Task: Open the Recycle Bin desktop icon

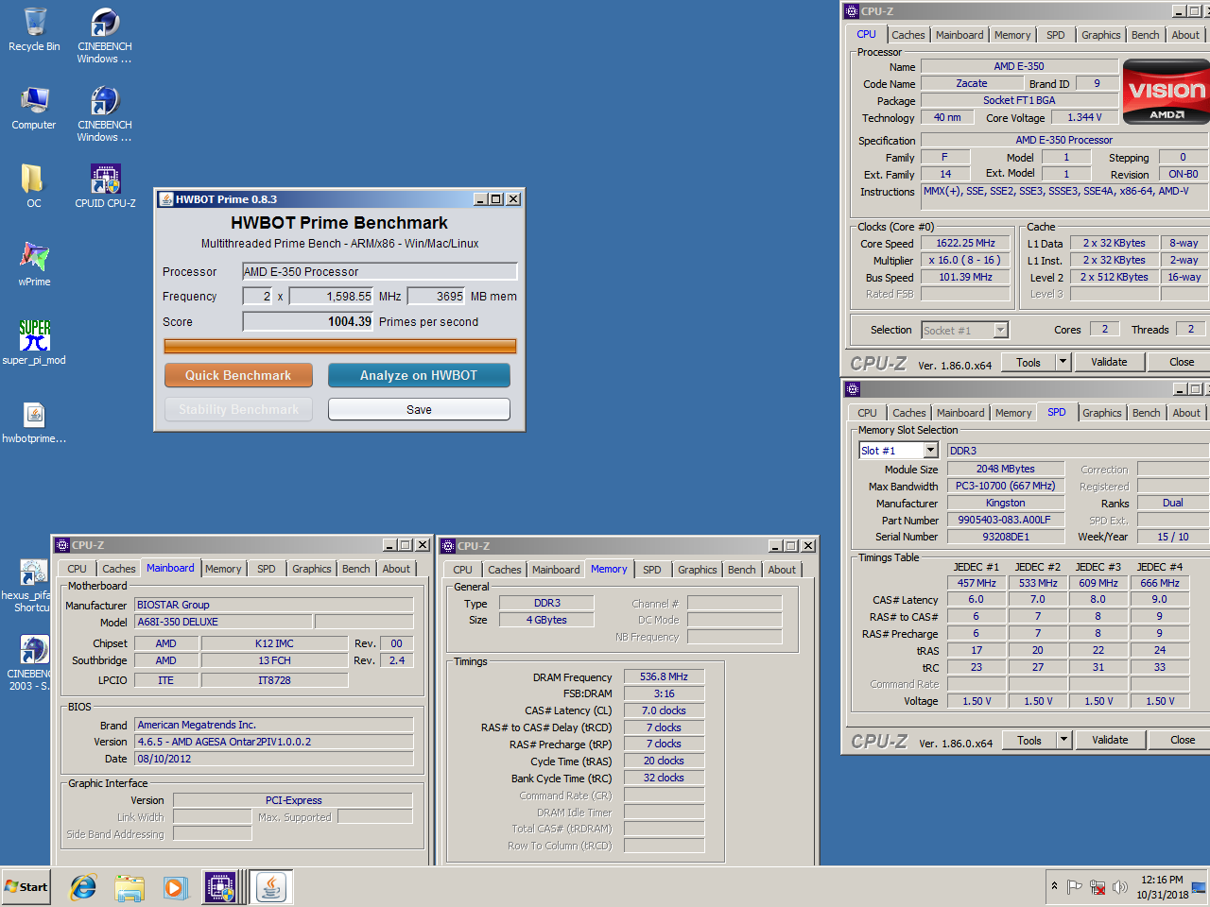Action: coord(34,30)
